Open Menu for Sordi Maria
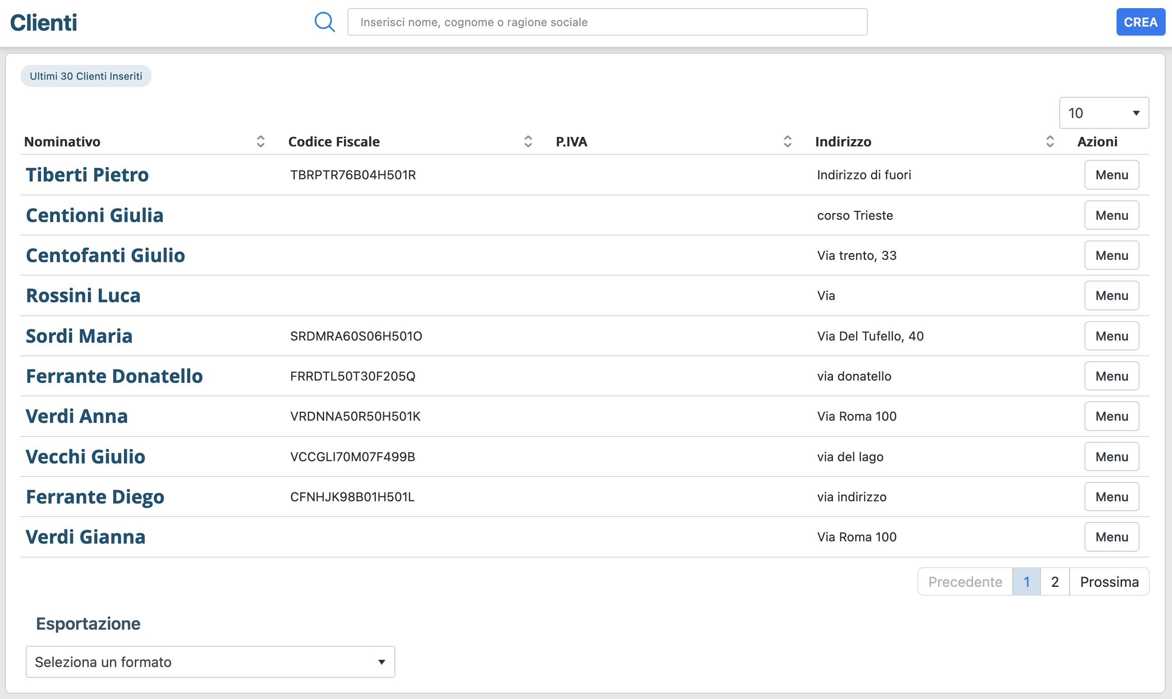 (x=1111, y=336)
